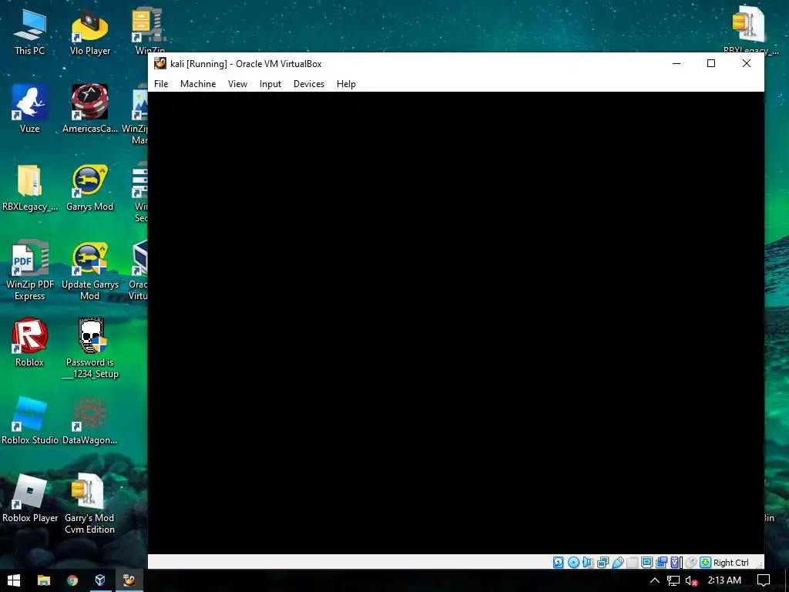
Task: Minimize the kali VirtualBox window
Action: pos(677,63)
